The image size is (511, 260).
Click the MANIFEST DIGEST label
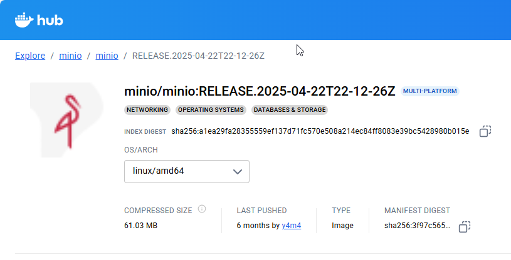(x=417, y=211)
